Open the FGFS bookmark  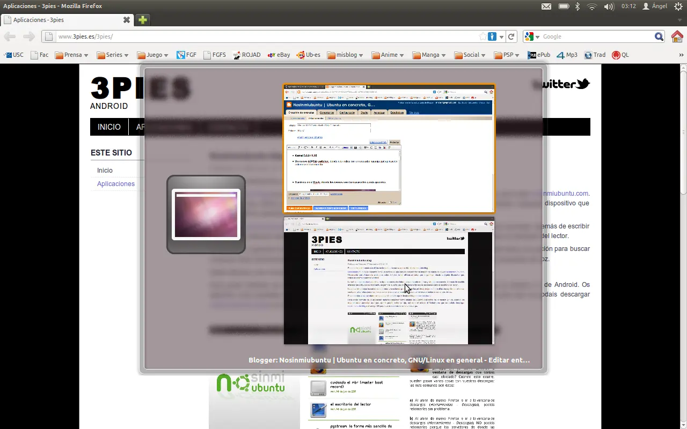215,55
